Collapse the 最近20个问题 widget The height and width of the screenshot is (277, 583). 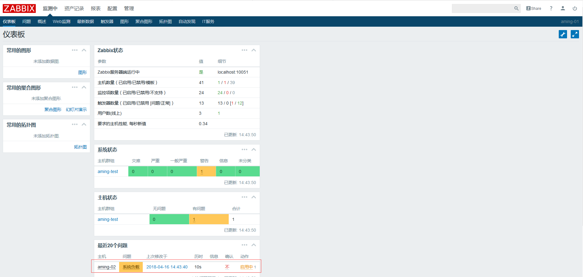click(x=254, y=245)
